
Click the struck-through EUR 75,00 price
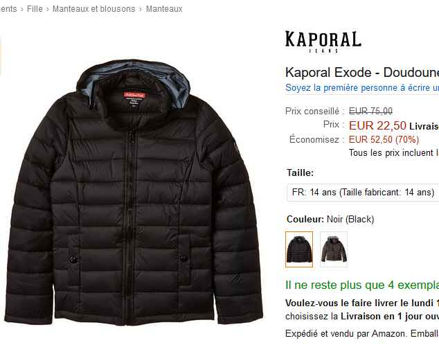coord(370,111)
